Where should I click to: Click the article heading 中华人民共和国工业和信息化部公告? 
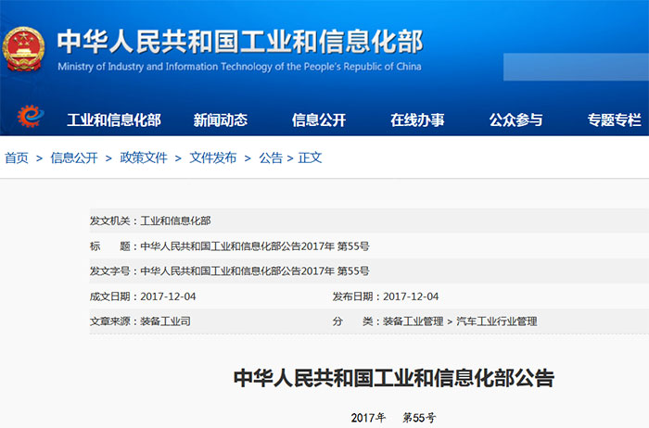394,378
